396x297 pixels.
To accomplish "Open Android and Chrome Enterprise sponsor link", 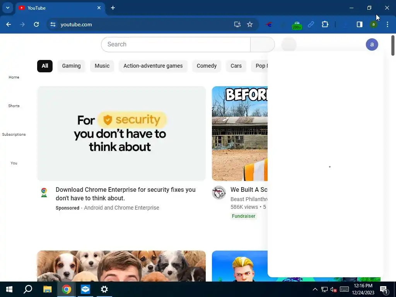I will (x=121, y=208).
